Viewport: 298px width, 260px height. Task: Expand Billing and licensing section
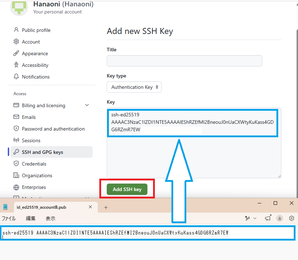87,105
